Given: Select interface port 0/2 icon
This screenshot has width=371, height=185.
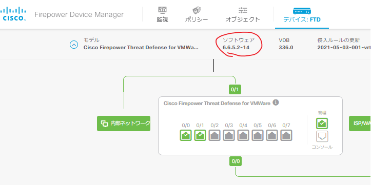Looking at the screenshot, I should (214, 135).
